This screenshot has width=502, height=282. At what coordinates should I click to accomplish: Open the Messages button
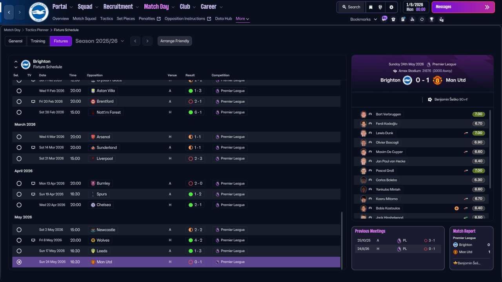click(463, 7)
